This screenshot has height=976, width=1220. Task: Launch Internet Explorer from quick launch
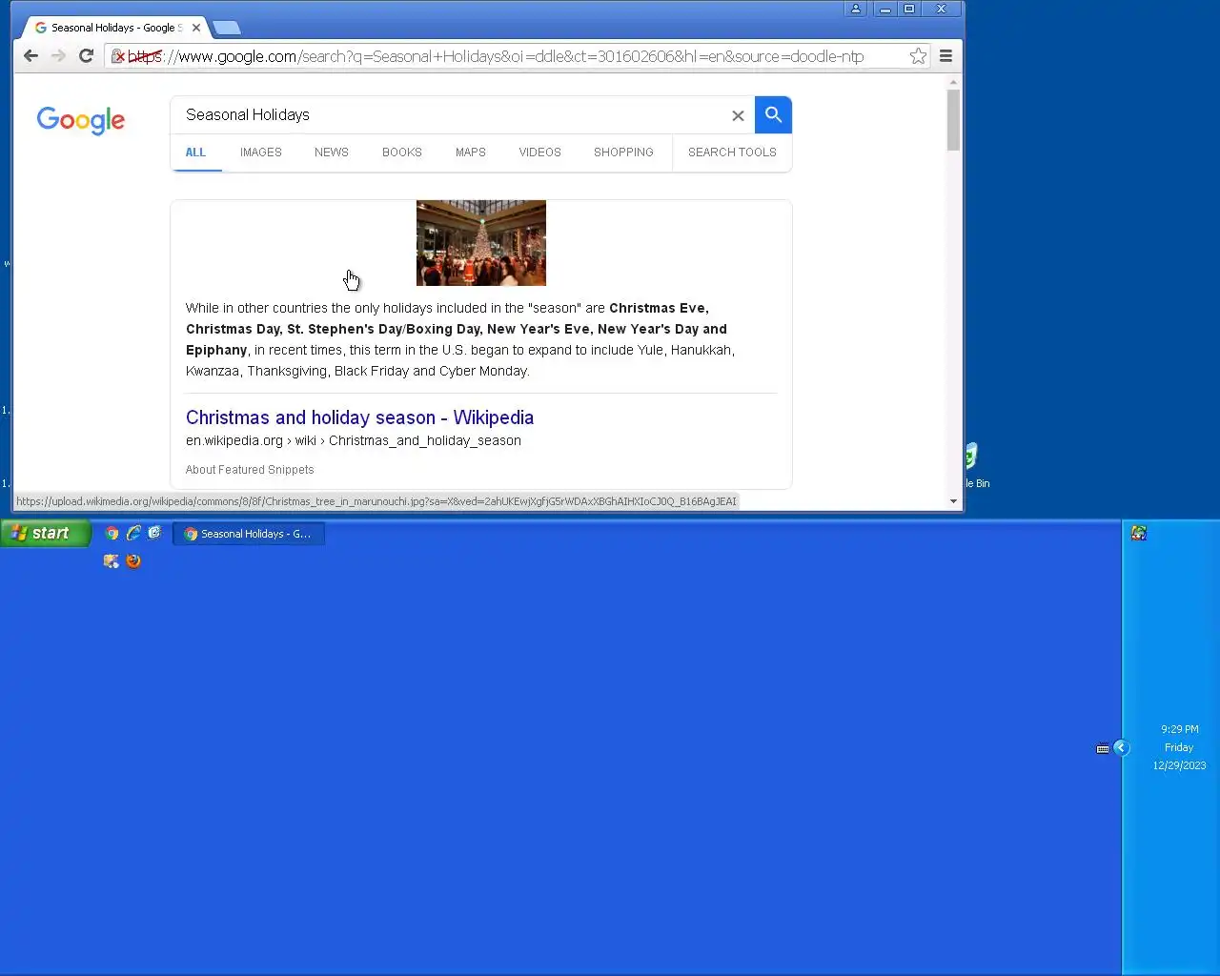point(133,533)
